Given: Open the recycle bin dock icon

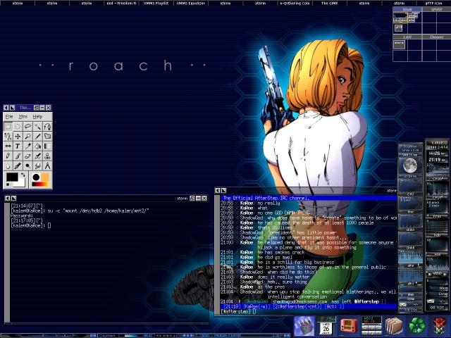Looking at the screenshot, I should click(x=417, y=325).
